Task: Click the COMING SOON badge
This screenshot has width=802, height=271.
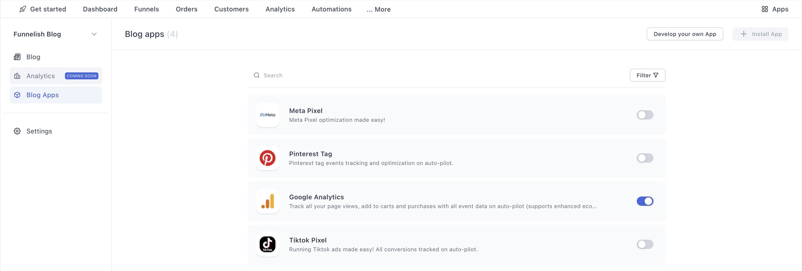Action: [82, 76]
